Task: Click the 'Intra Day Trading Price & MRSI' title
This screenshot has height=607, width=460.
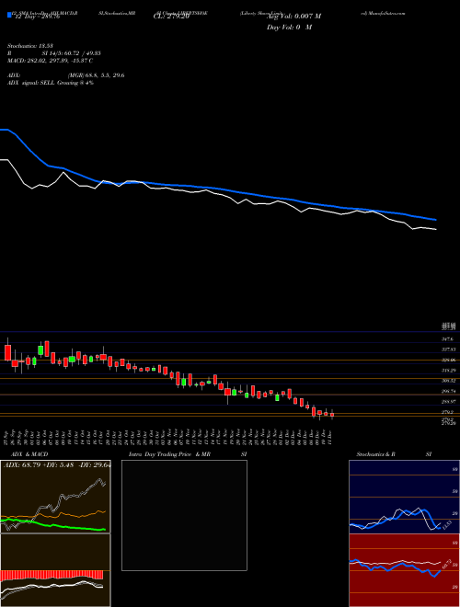Action: (x=188, y=454)
